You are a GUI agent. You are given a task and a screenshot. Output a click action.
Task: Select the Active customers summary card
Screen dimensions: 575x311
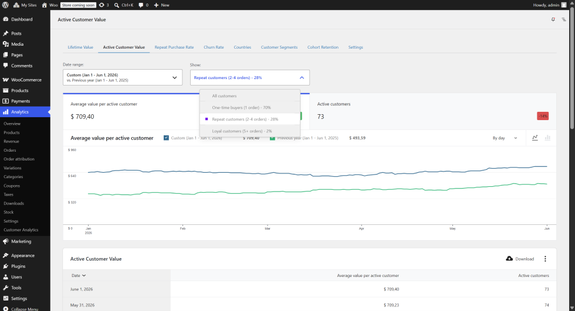tap(433, 111)
